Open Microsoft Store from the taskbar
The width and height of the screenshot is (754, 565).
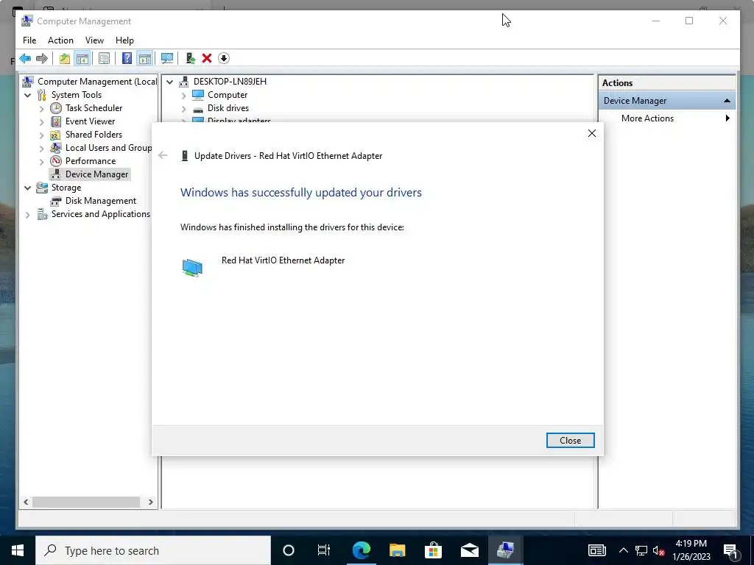pyautogui.click(x=433, y=550)
